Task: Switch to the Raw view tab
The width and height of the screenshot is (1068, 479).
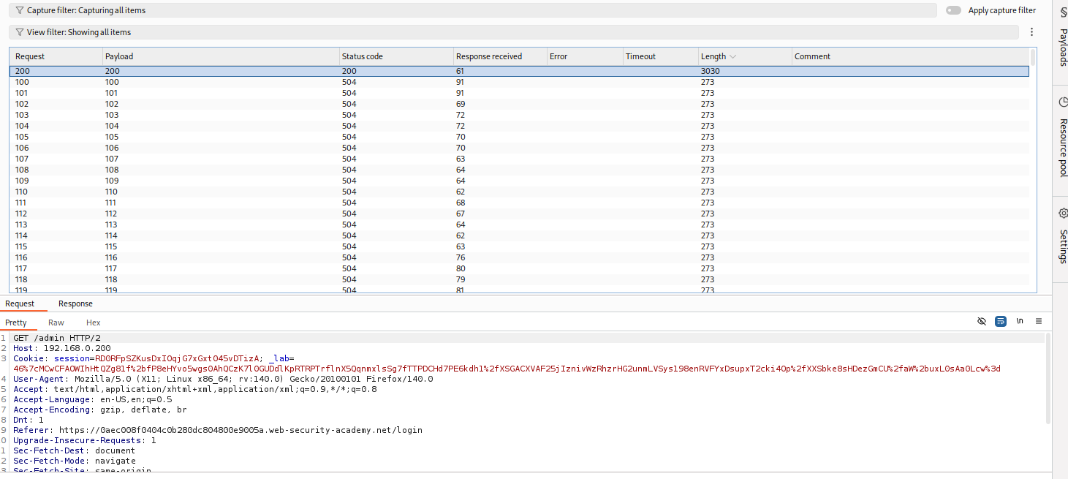Action: pos(56,323)
